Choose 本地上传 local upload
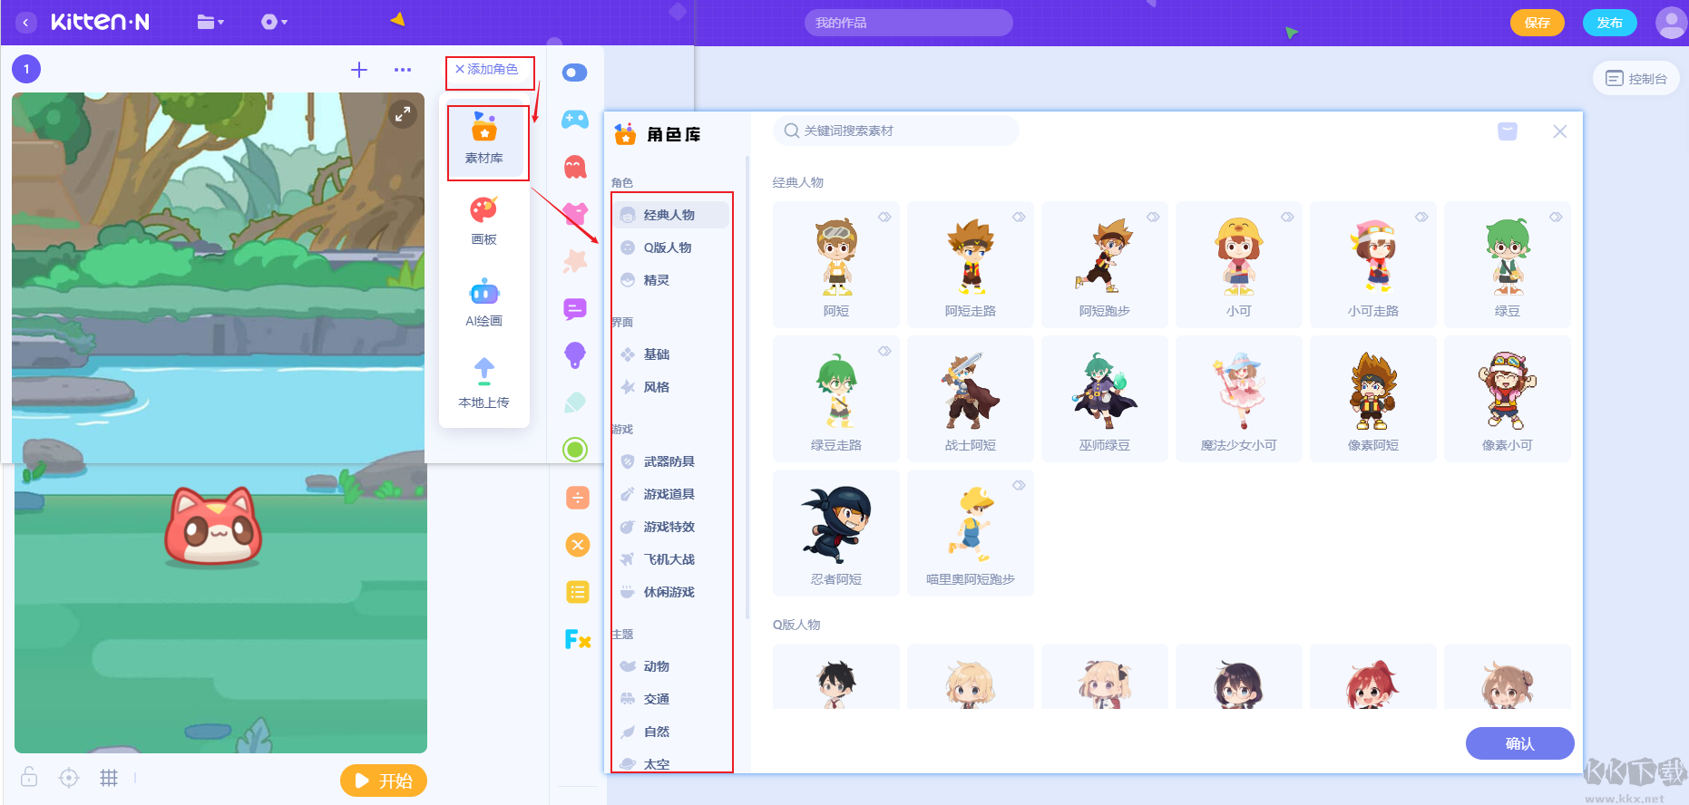 pyautogui.click(x=484, y=384)
